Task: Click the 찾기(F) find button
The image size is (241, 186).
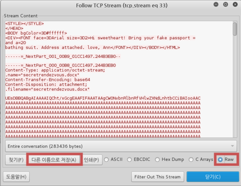Action: tap(16, 160)
